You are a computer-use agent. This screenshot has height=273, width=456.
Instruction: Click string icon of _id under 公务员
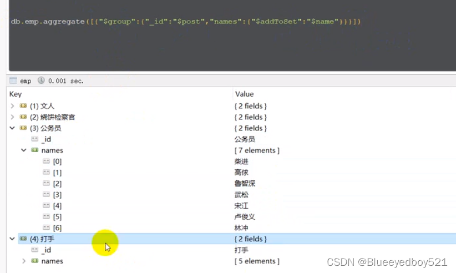(x=35, y=139)
